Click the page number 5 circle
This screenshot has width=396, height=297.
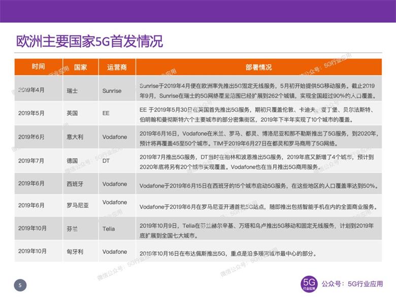point(20,285)
